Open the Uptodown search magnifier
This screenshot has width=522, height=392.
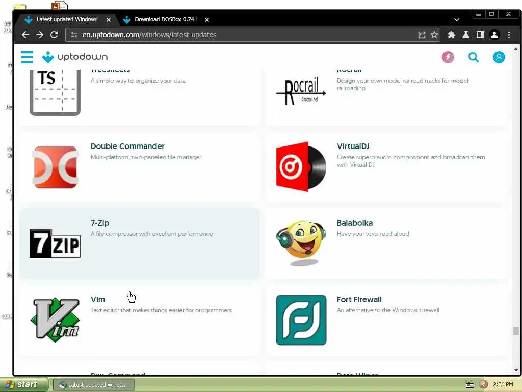(474, 57)
